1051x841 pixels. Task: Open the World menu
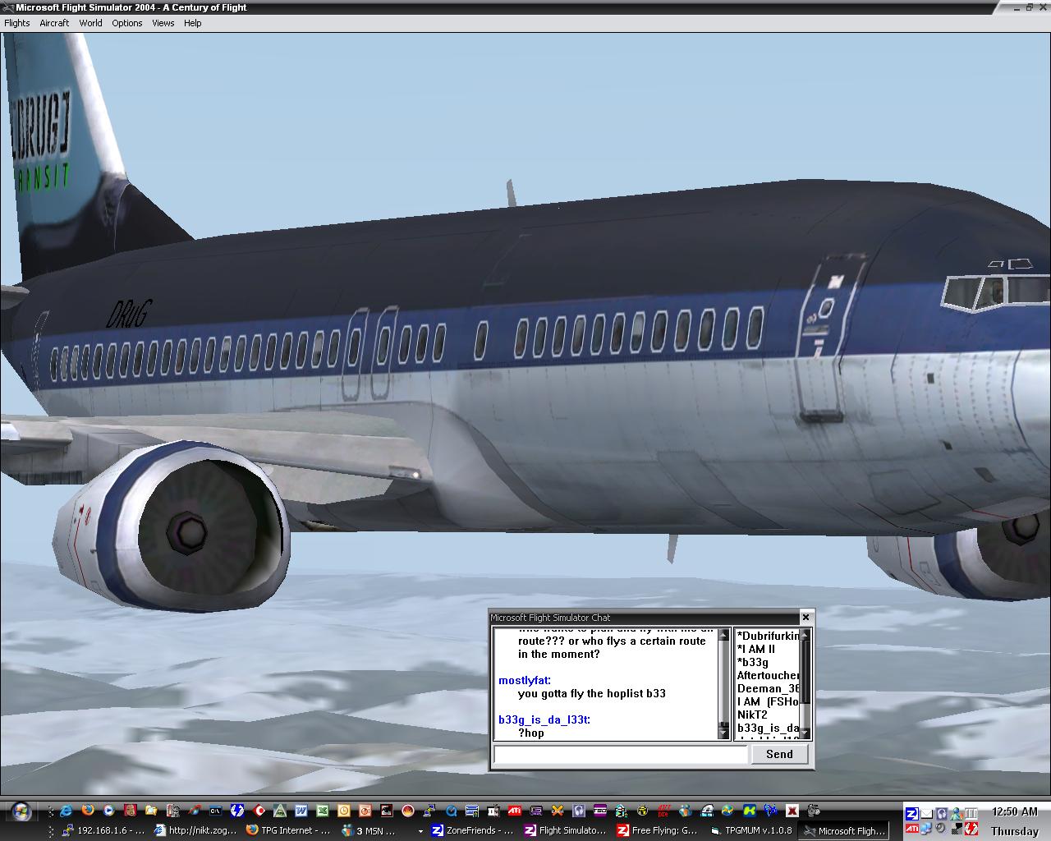(90, 23)
